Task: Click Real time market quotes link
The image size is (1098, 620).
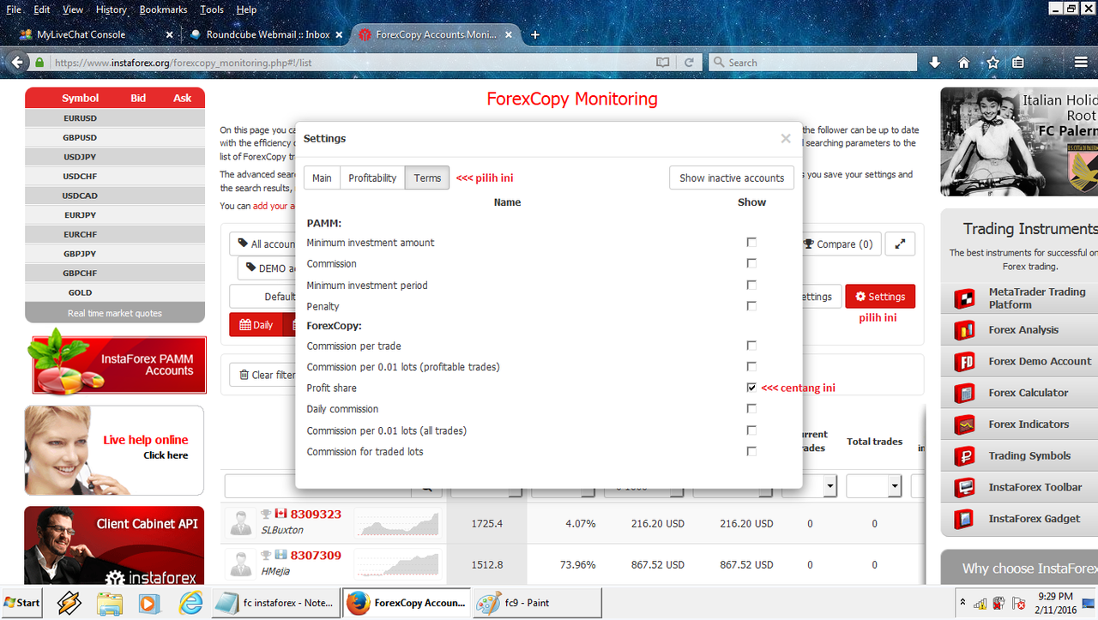Action: tap(115, 313)
